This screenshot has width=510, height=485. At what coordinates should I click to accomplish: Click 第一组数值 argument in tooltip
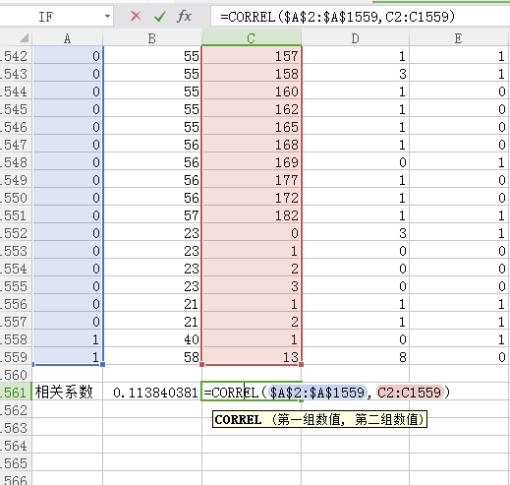coord(311,419)
